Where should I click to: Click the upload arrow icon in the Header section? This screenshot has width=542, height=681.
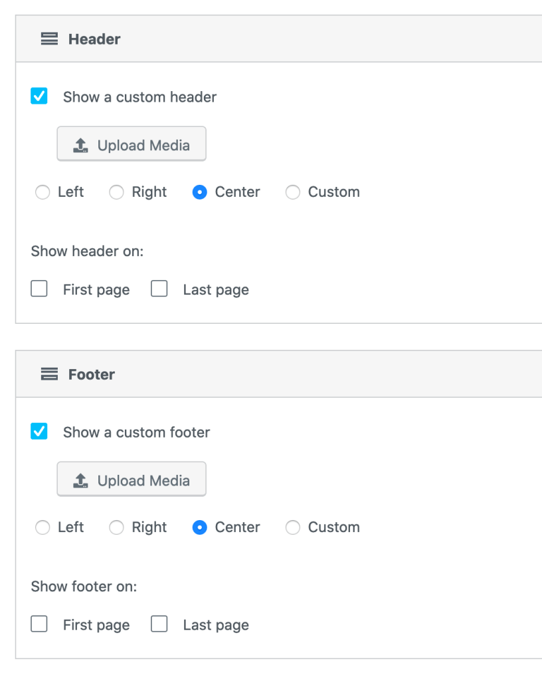pyautogui.click(x=80, y=145)
